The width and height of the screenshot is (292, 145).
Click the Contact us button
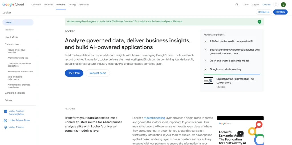264,12
